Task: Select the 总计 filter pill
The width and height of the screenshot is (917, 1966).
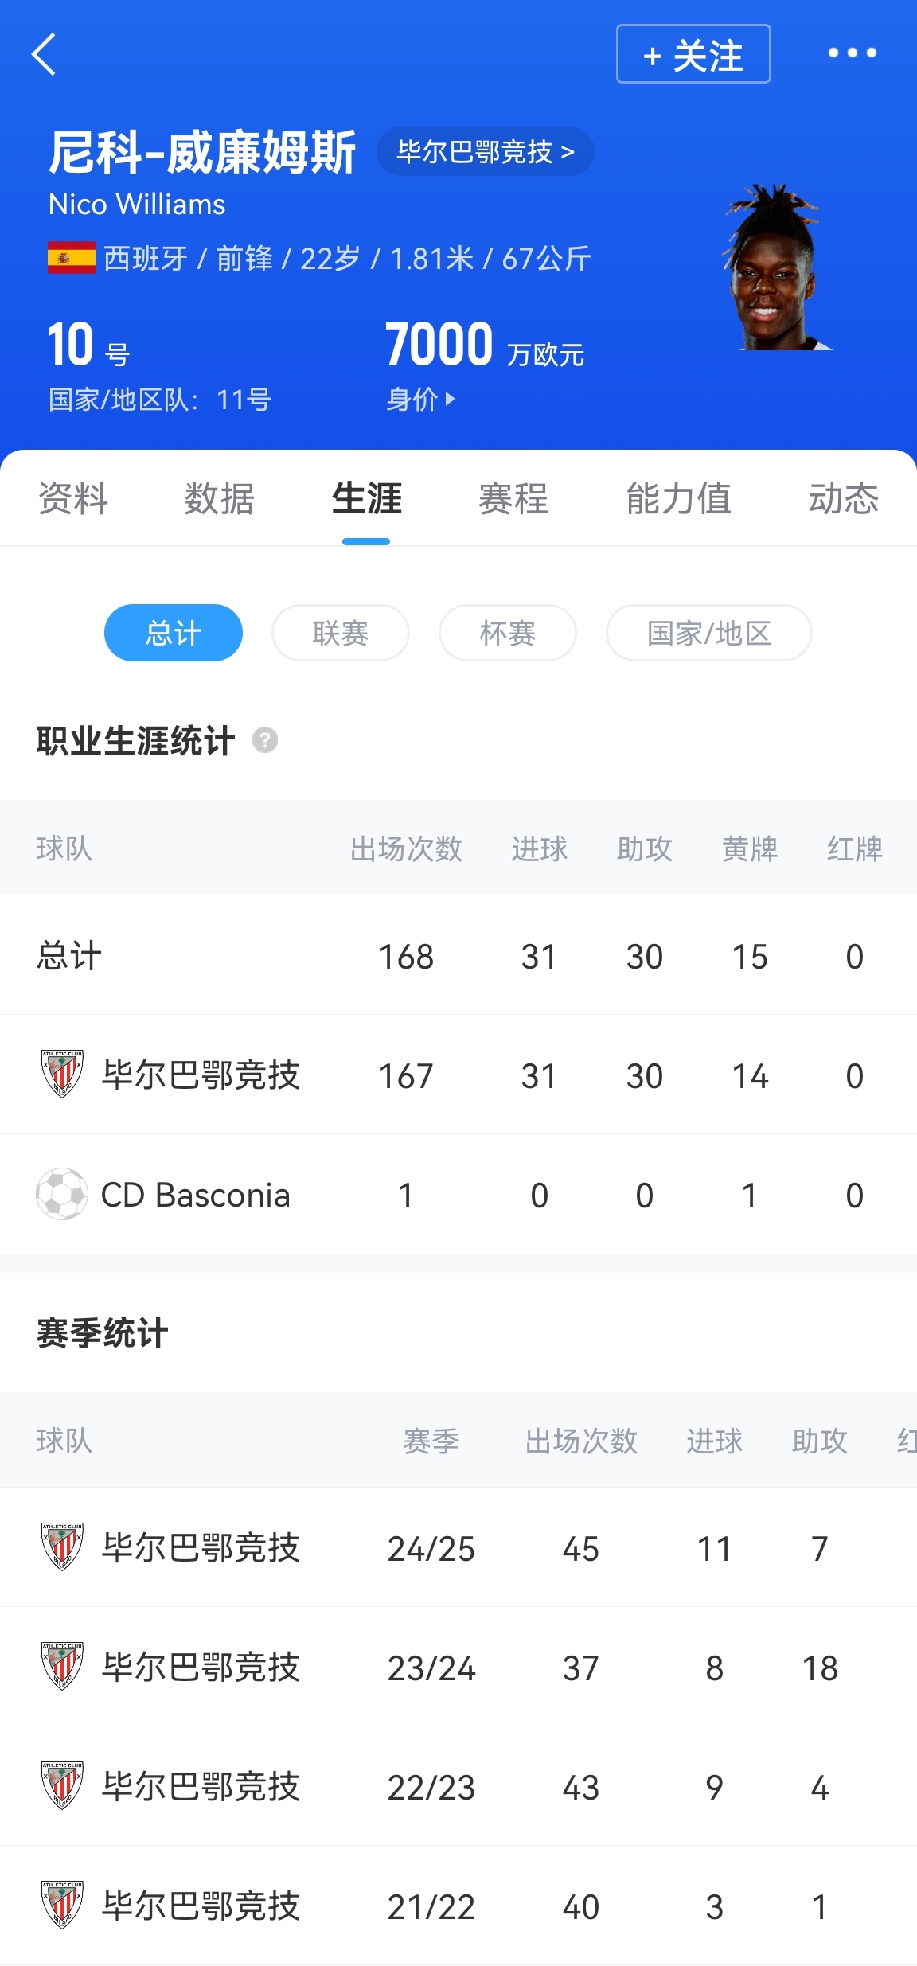Action: pos(173,633)
